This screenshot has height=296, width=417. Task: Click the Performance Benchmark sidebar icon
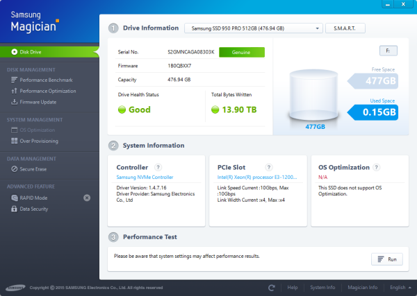click(14, 80)
